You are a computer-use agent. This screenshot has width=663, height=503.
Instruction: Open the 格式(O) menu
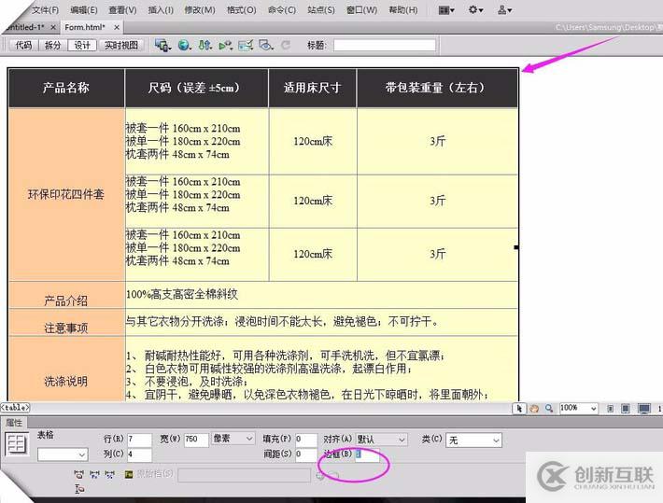[242, 9]
